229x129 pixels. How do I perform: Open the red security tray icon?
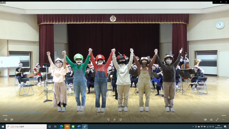[201, 127]
